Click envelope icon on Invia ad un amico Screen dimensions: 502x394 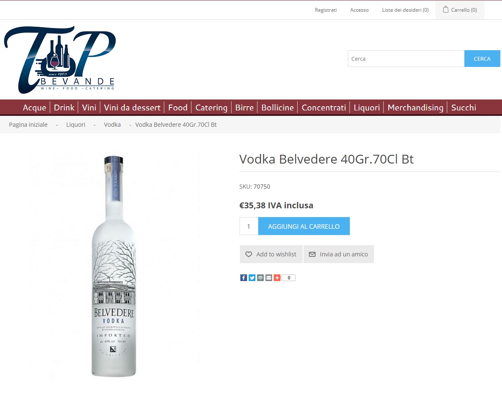tap(312, 254)
